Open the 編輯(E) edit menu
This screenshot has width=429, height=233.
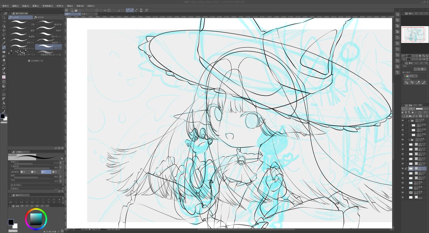16,6
